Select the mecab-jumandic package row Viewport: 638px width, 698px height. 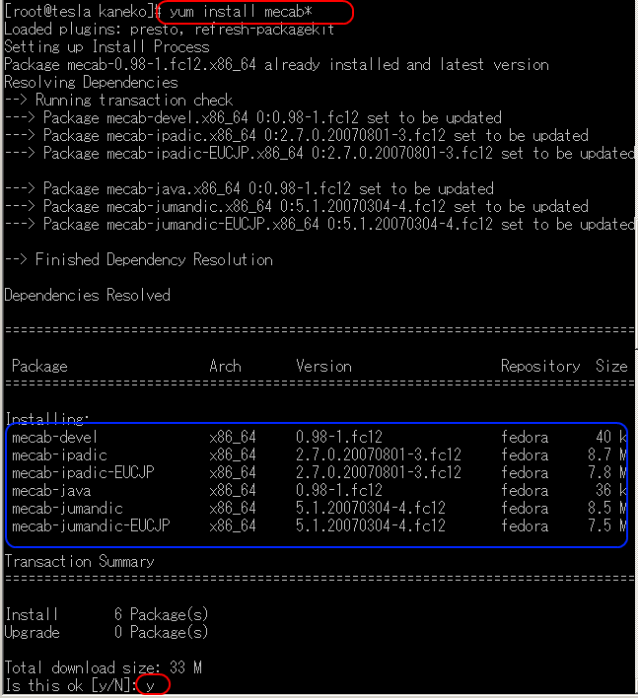[319, 509]
